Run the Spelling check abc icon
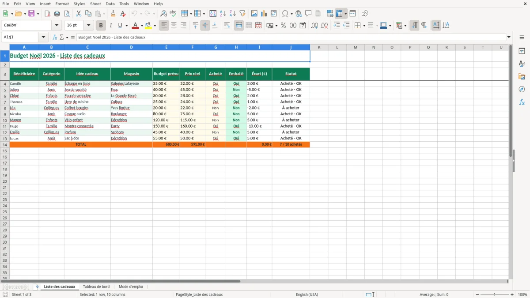Image resolution: width=530 pixels, height=298 pixels. coord(173,14)
